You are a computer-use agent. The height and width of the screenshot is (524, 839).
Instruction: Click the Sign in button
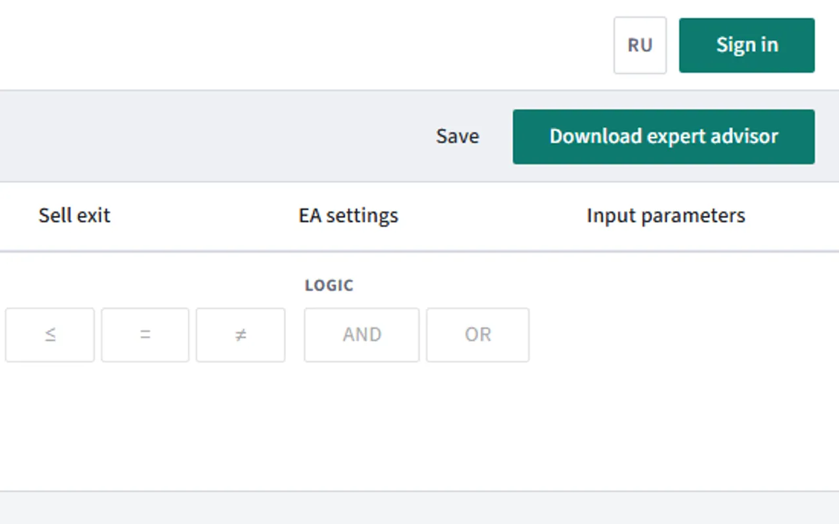(x=747, y=45)
